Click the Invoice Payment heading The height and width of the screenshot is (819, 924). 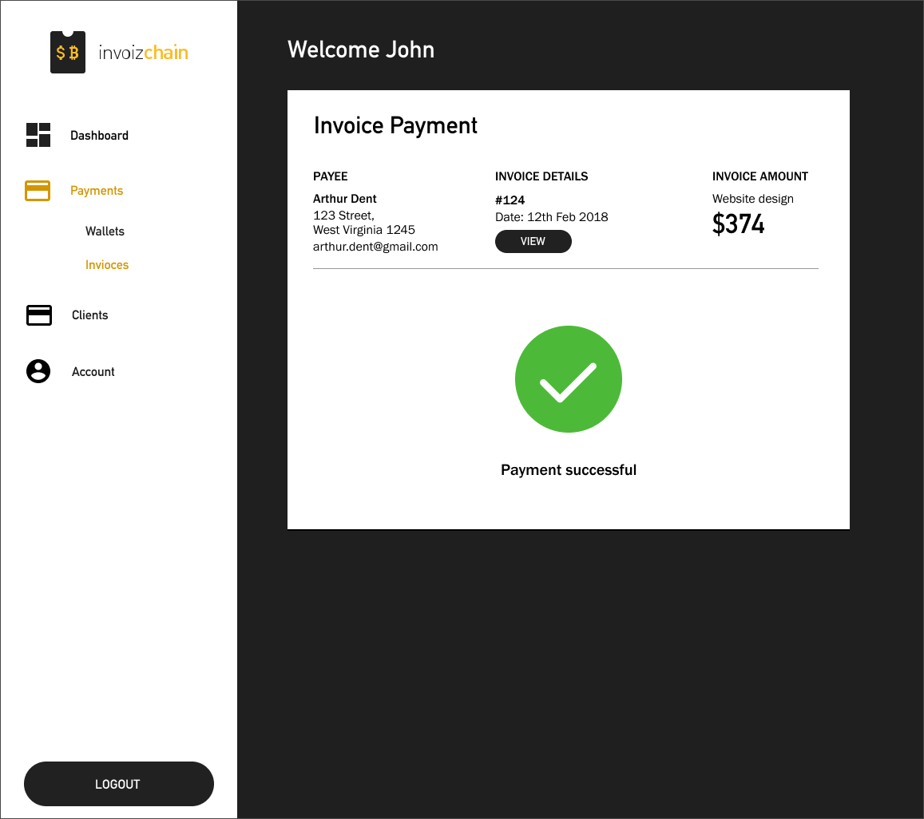coord(395,125)
